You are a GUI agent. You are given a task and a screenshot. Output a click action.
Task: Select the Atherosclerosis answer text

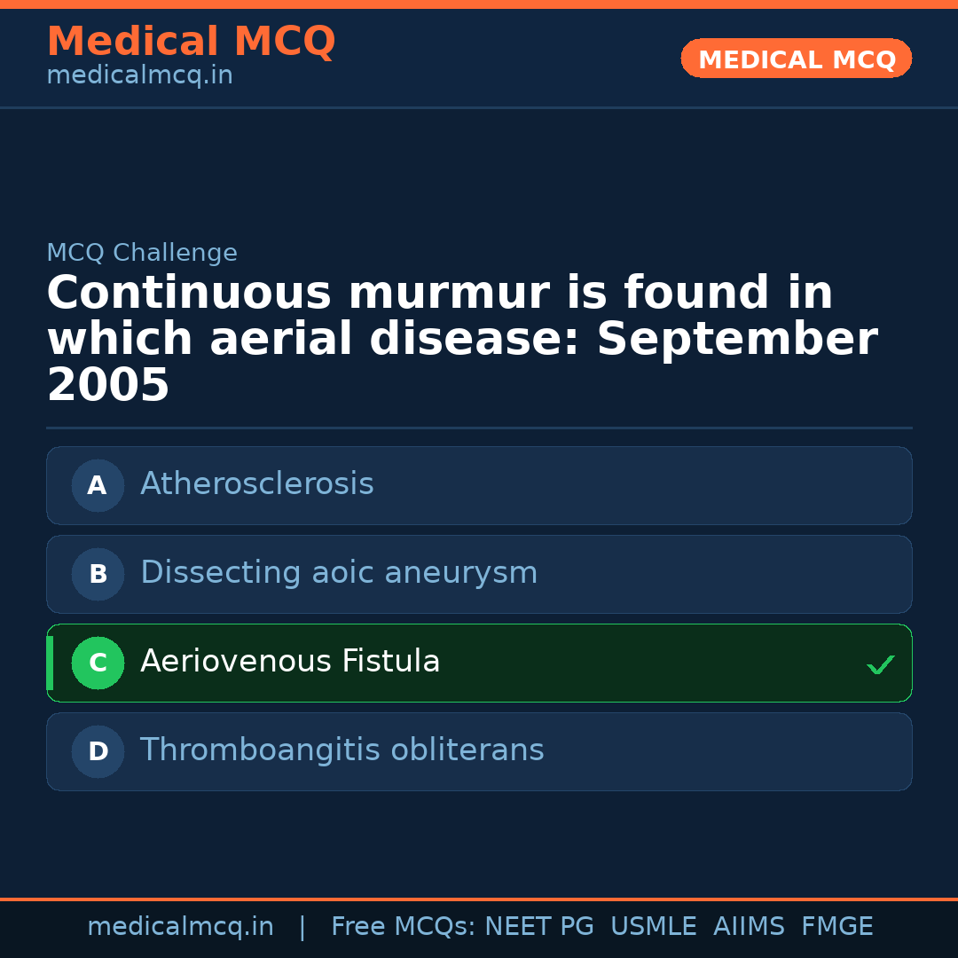(257, 484)
